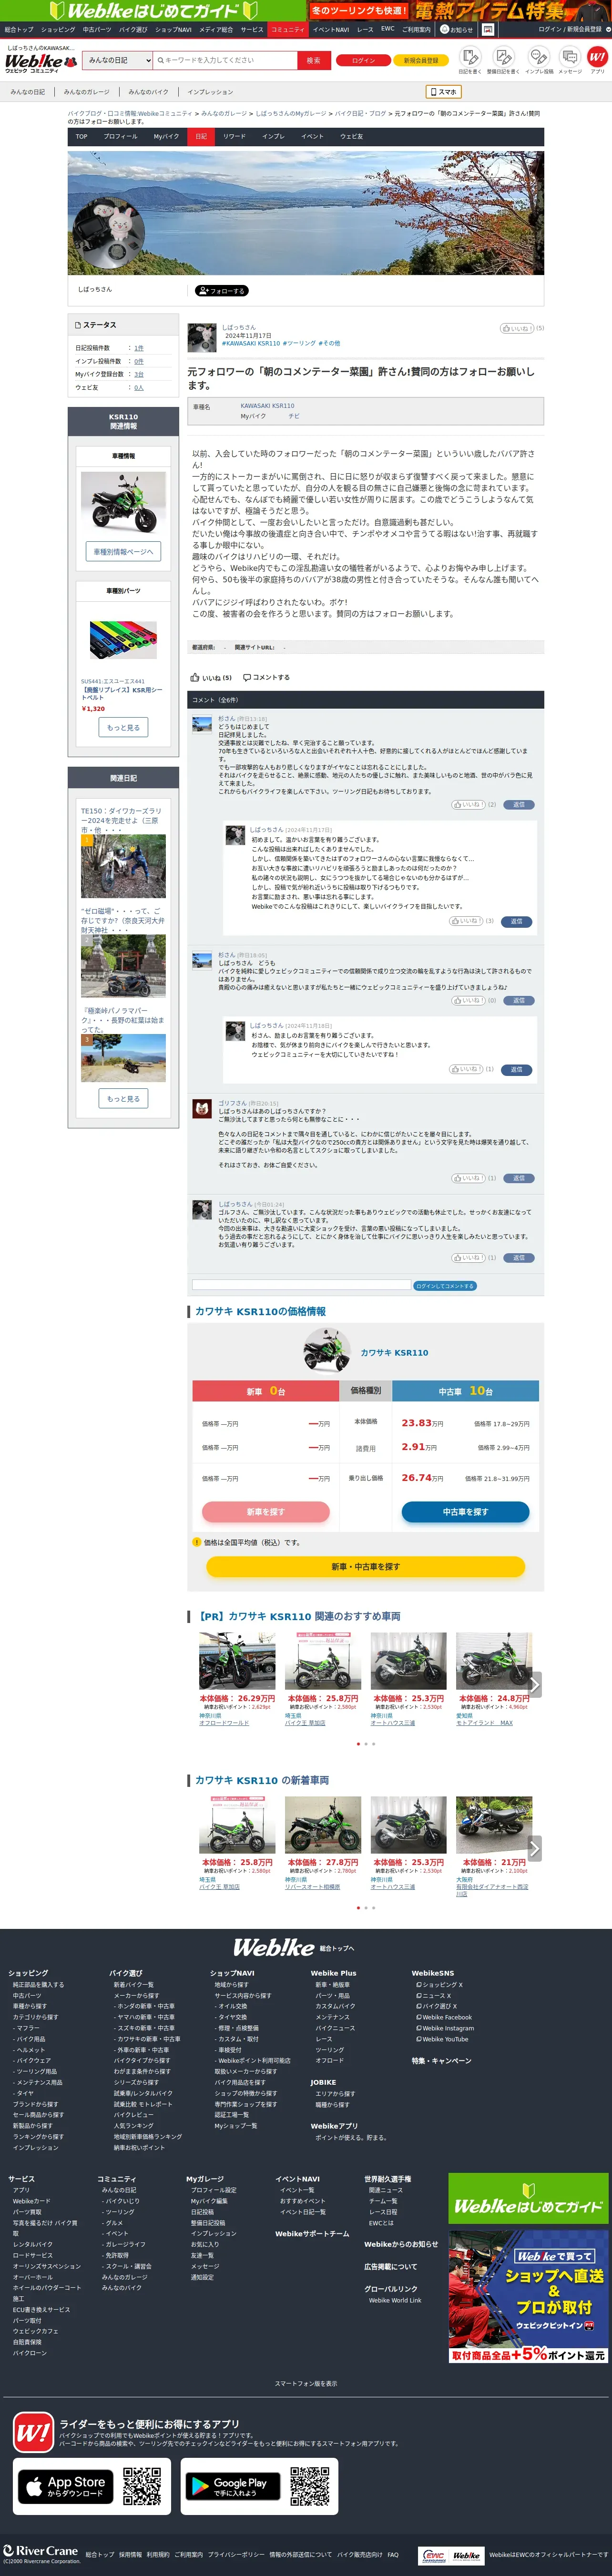Click the Webike YouTube footer link

pyautogui.click(x=444, y=2039)
